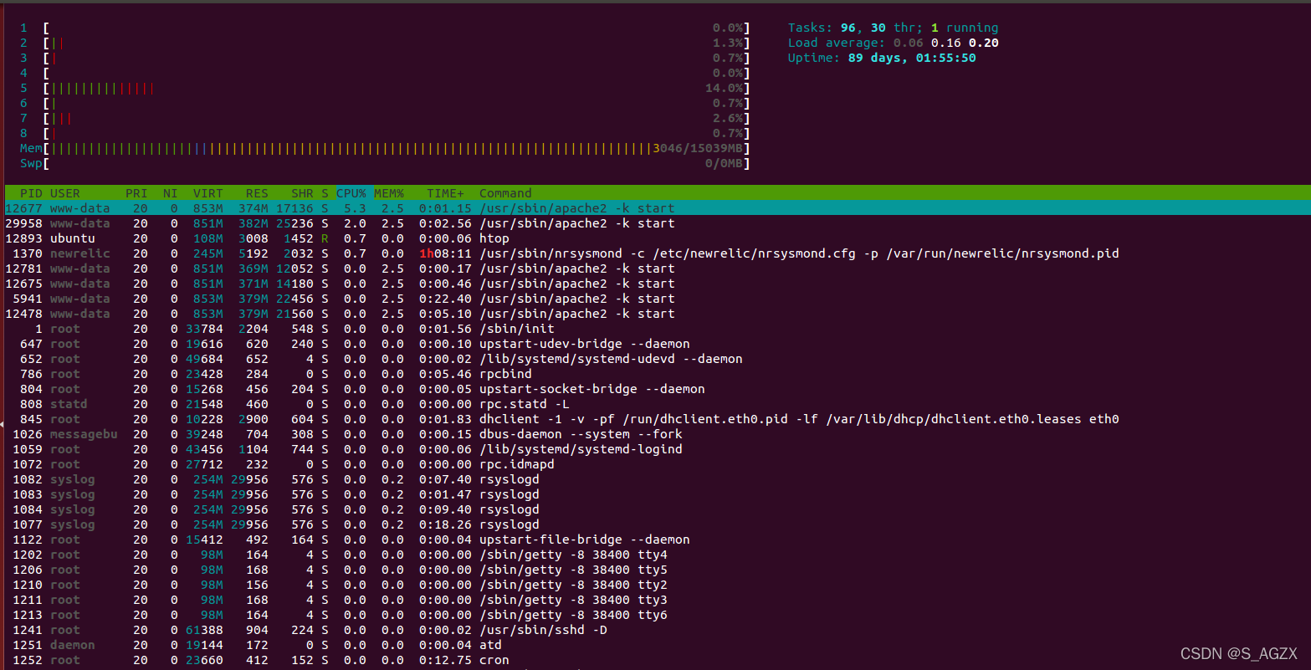Select the htop process owned by ubuntu
The height and width of the screenshot is (670, 1311).
(x=658, y=238)
